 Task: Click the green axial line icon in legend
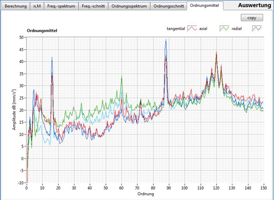point(224,28)
